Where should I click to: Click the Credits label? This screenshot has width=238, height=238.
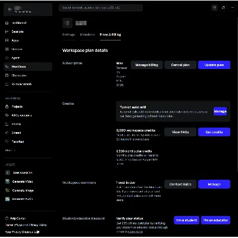68,104
